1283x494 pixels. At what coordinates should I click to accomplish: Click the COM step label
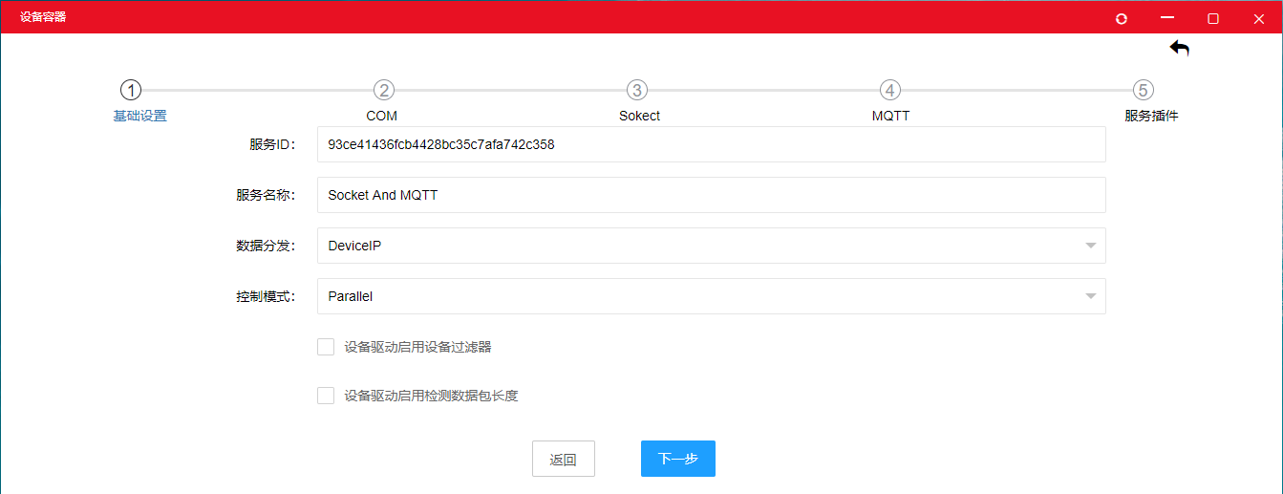click(x=382, y=116)
